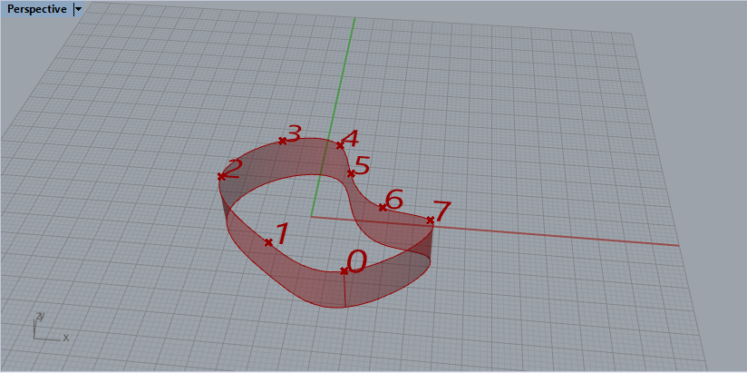Select point marker labeled 5
Image resolution: width=747 pixels, height=373 pixels.
(351, 173)
